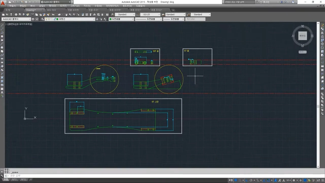Toggle grid display in status bar
This screenshot has height=183, width=325.
(236, 180)
